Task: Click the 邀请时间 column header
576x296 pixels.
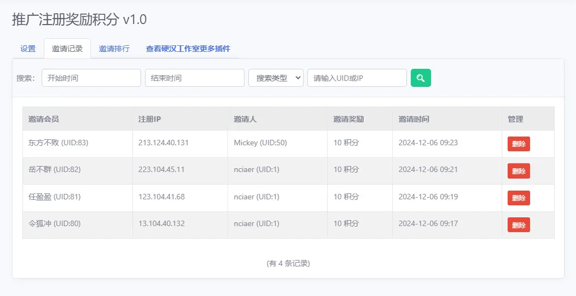Action: pyautogui.click(x=414, y=119)
